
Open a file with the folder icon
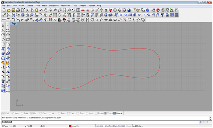[9, 10]
